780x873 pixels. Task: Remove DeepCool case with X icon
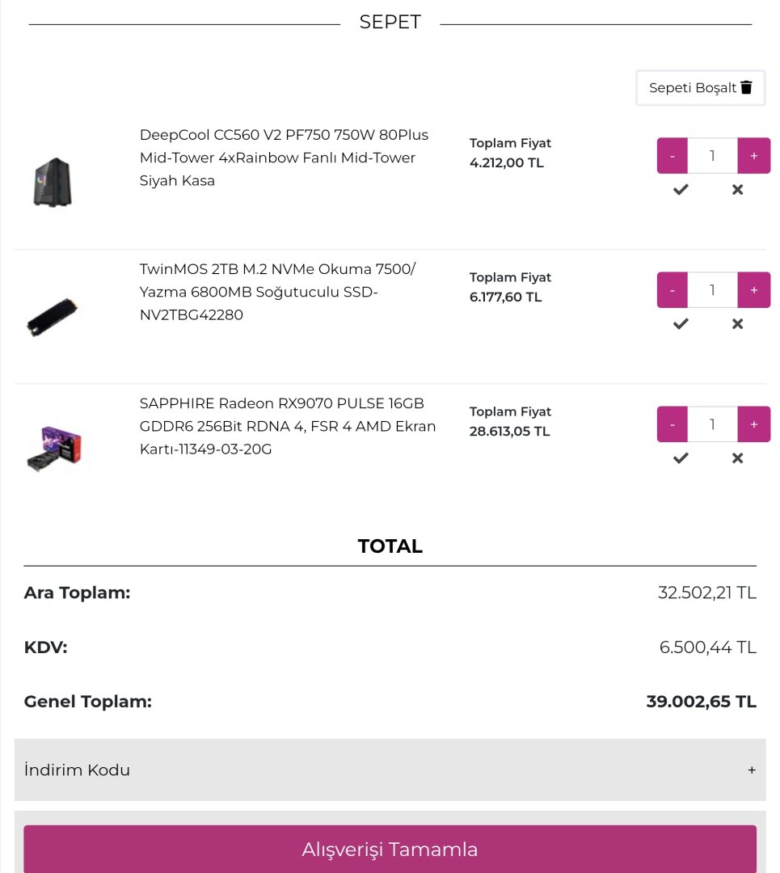coord(737,190)
